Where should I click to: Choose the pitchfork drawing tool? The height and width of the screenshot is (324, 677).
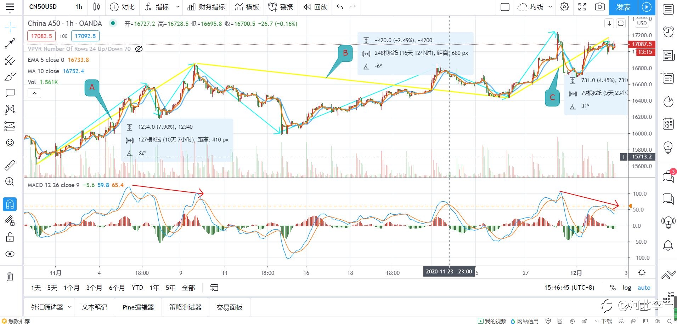pos(10,60)
